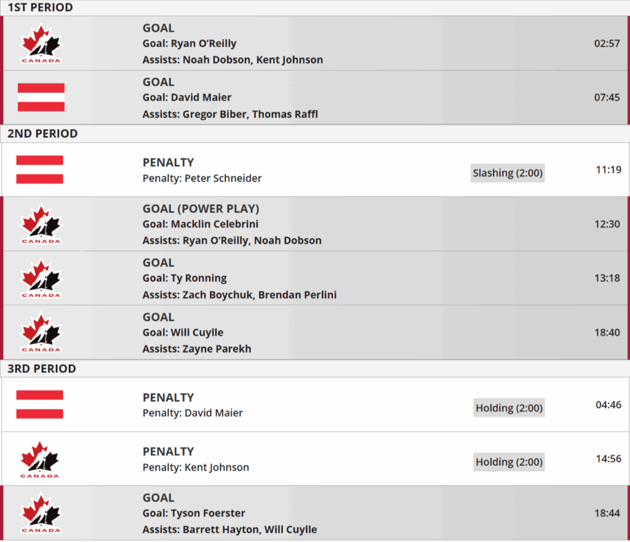Click Canada logo beside Ryan O'Reilly goal
The height and width of the screenshot is (542, 630).
[41, 44]
